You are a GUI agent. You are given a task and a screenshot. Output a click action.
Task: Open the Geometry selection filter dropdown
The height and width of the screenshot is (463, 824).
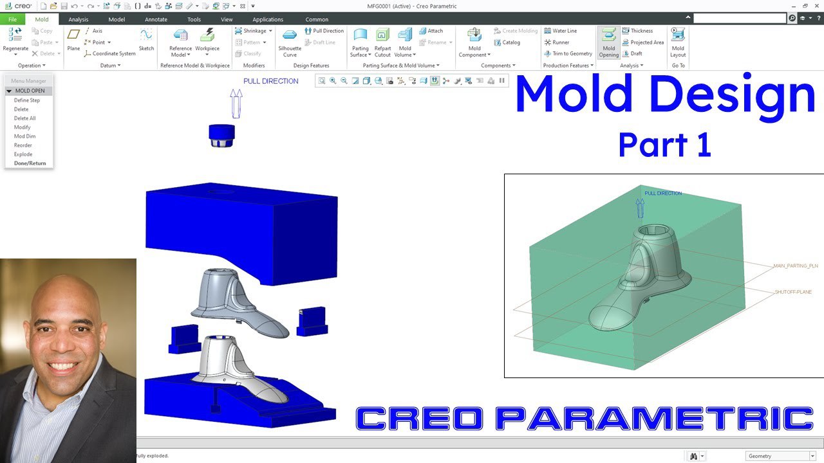click(812, 456)
